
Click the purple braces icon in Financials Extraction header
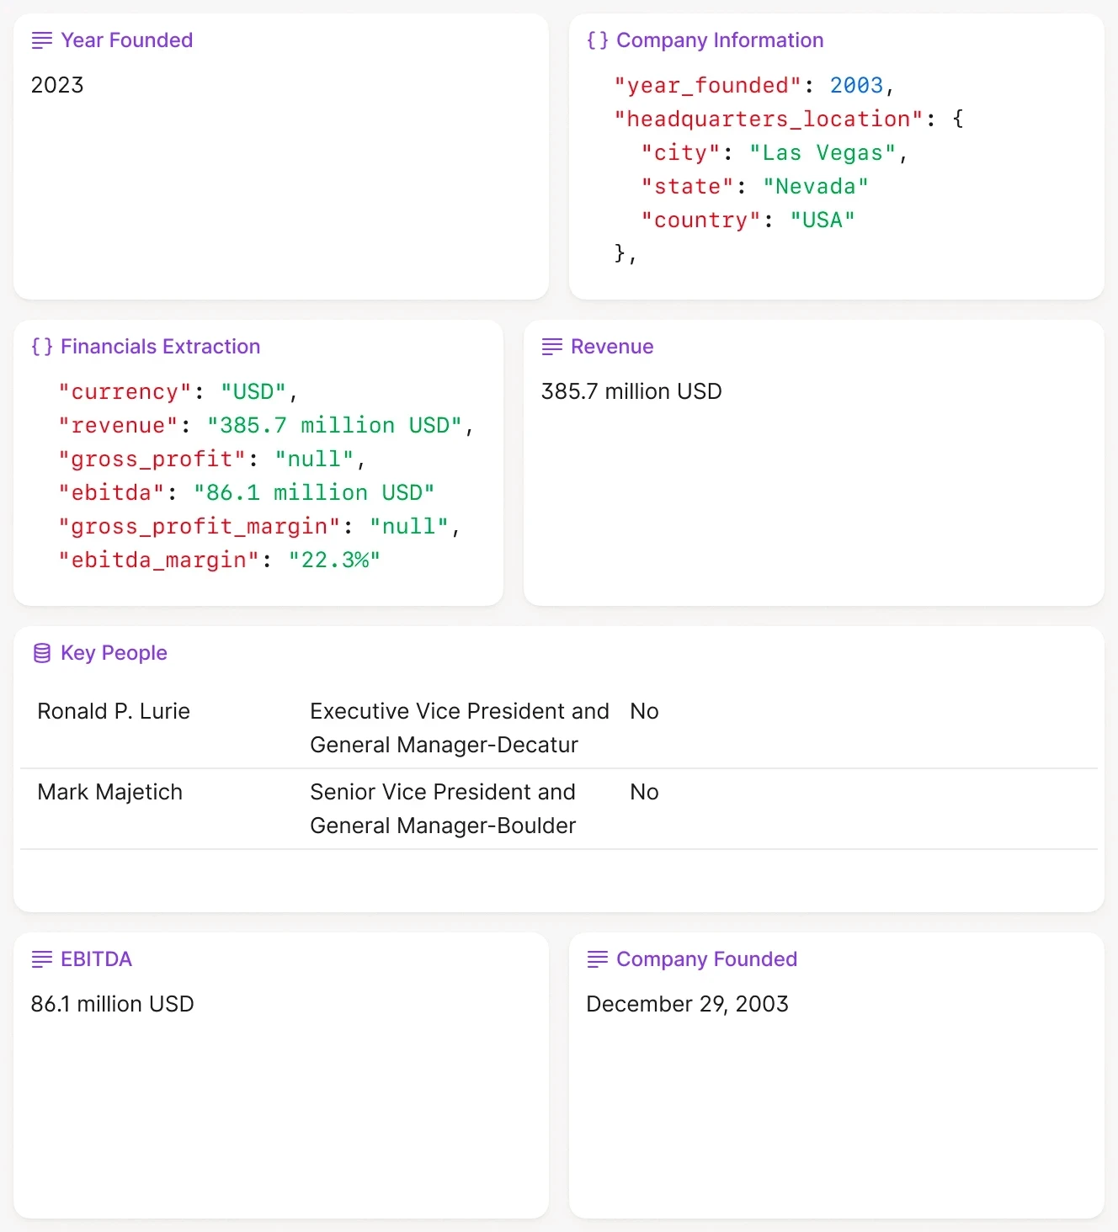[41, 347]
